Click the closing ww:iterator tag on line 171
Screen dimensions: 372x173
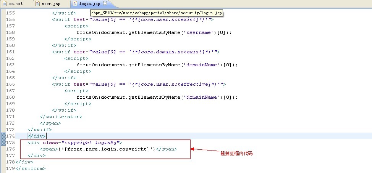[x=61, y=117]
